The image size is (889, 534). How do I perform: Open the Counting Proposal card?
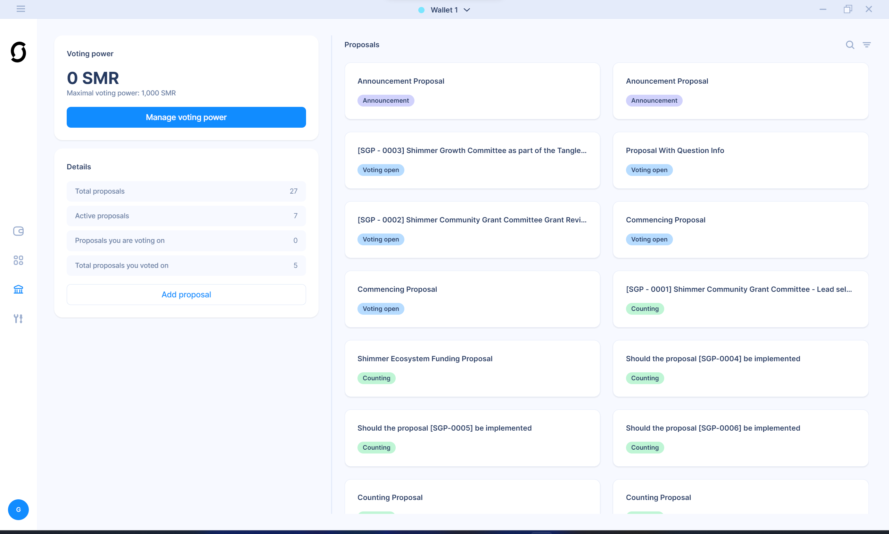(x=390, y=497)
